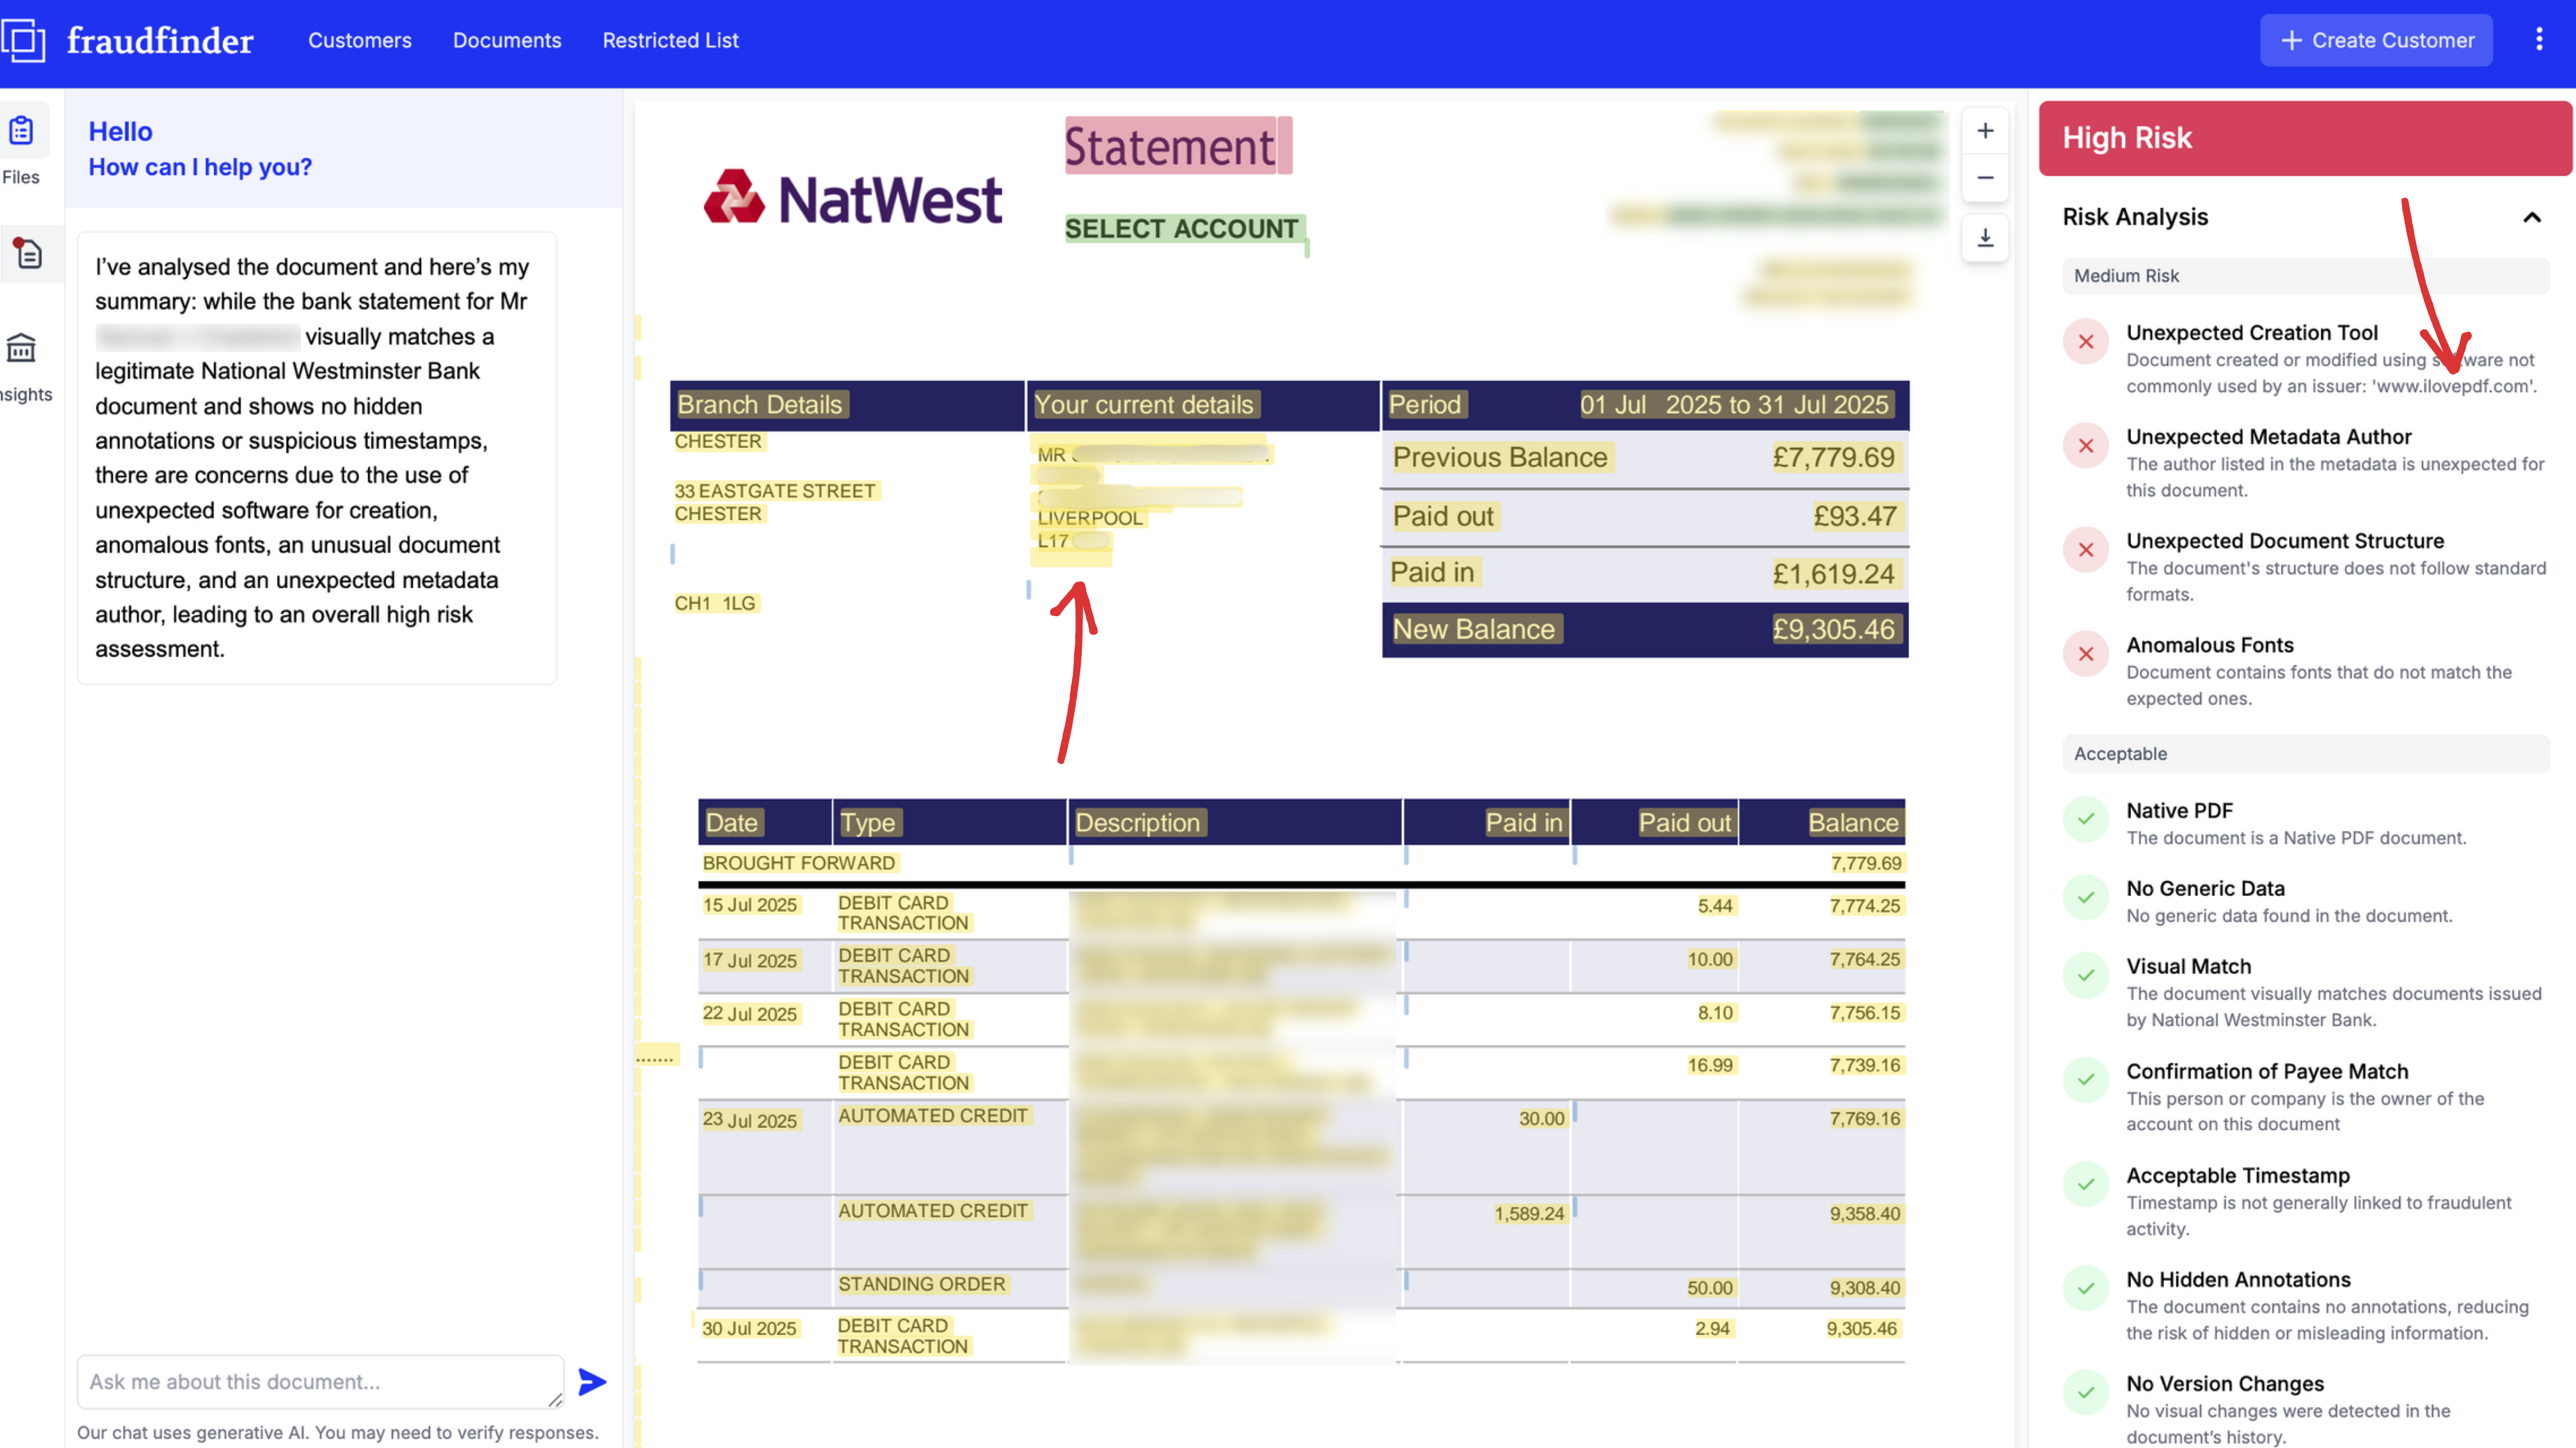
Task: Open the Insights bank icon
Action: tap(21, 348)
